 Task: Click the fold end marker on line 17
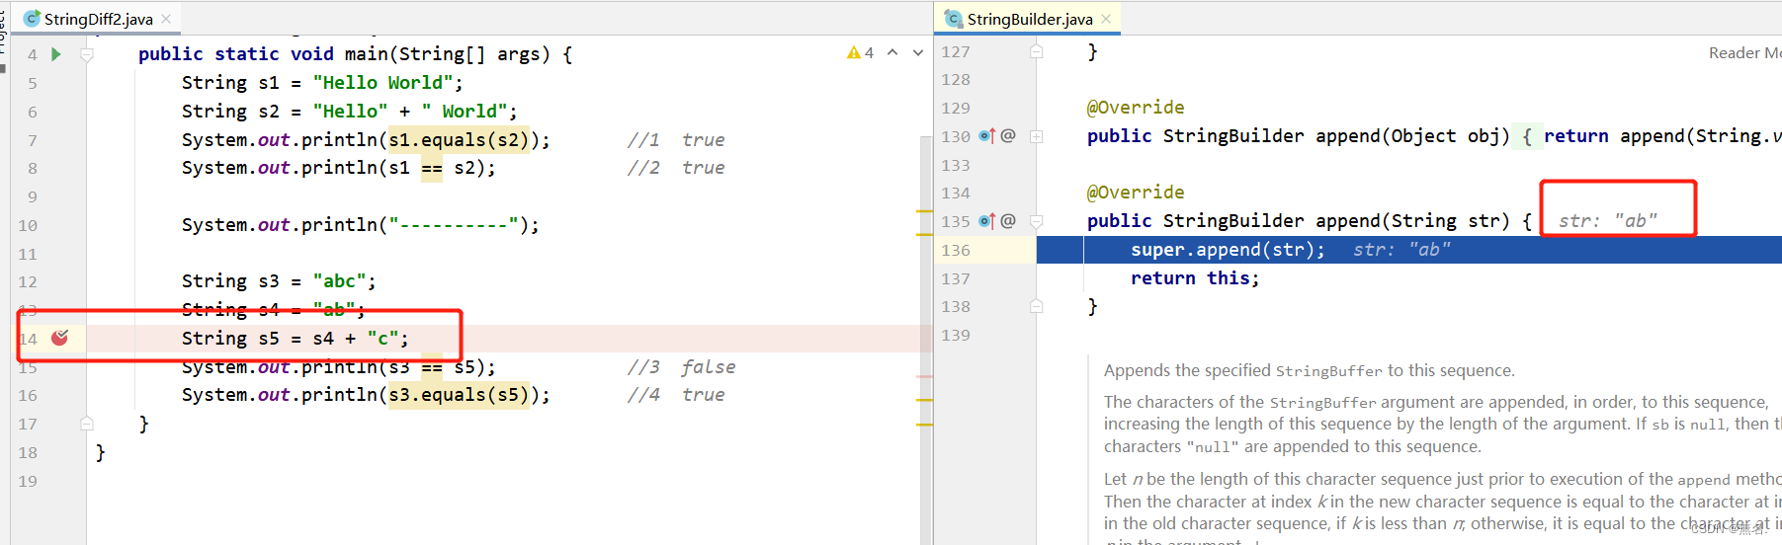87,424
